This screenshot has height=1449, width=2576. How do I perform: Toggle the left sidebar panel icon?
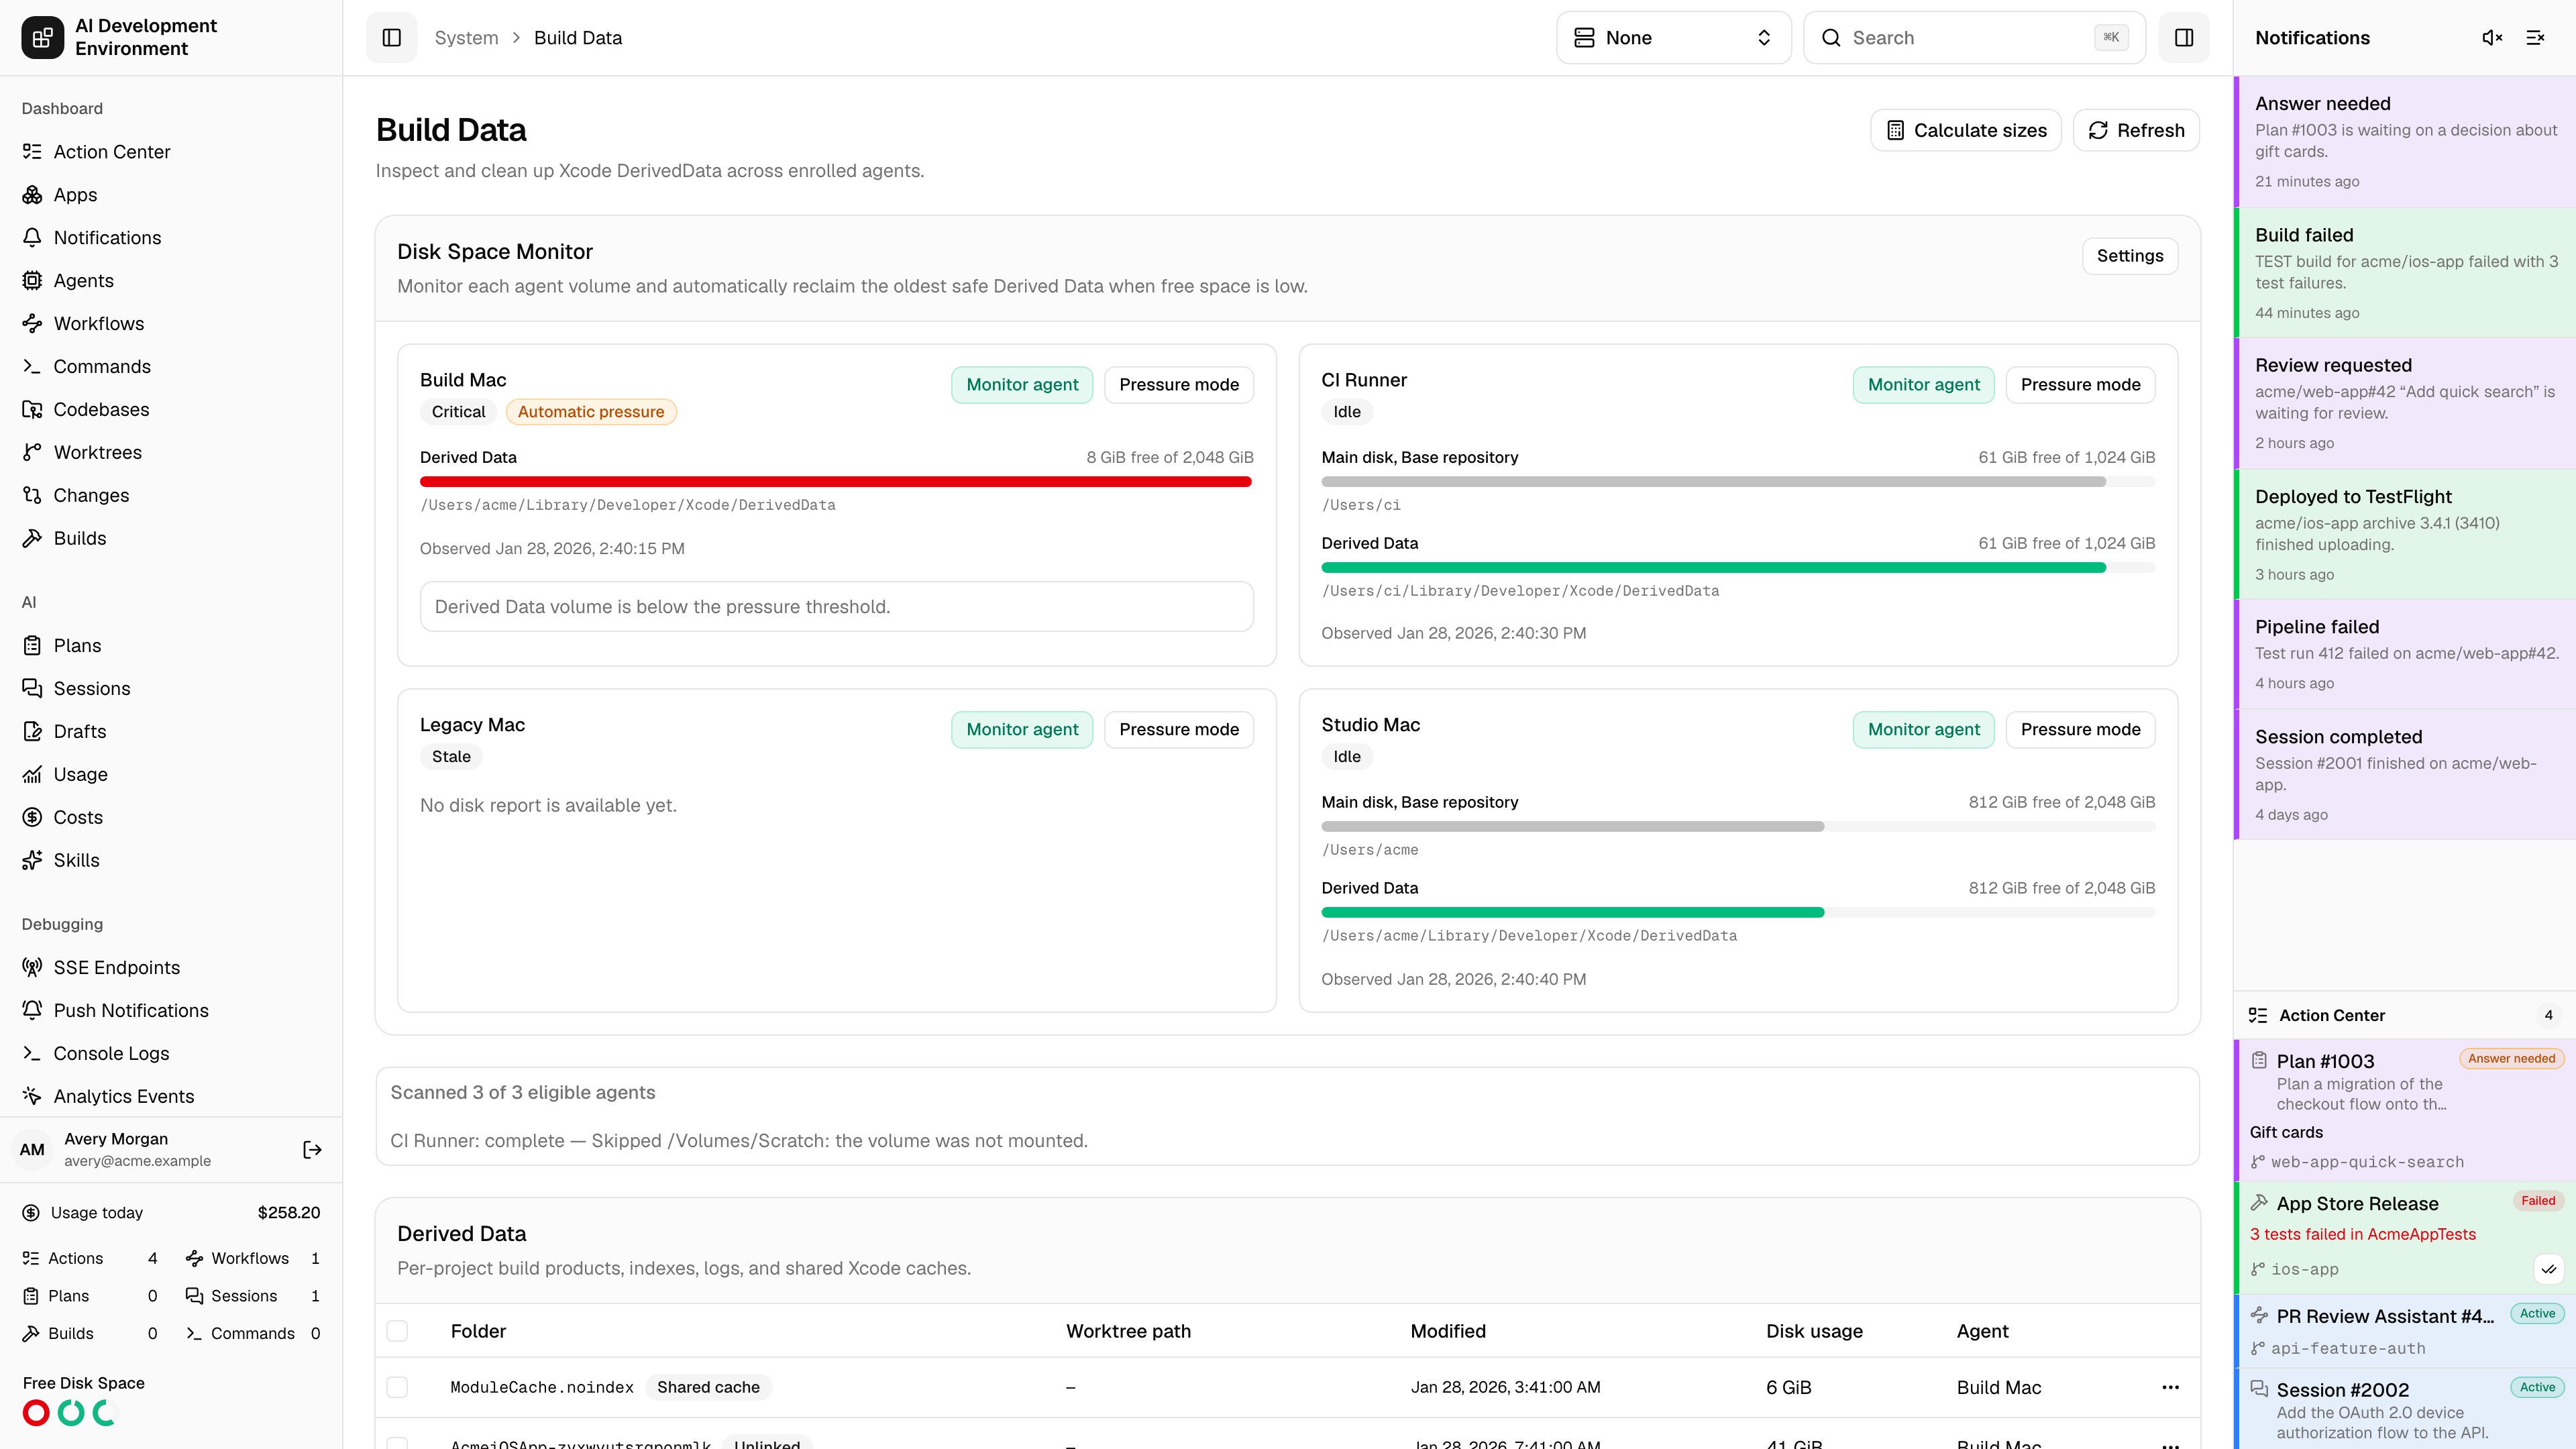[x=391, y=38]
